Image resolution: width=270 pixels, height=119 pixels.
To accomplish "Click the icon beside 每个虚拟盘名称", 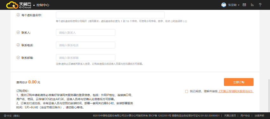I will 18,15.
